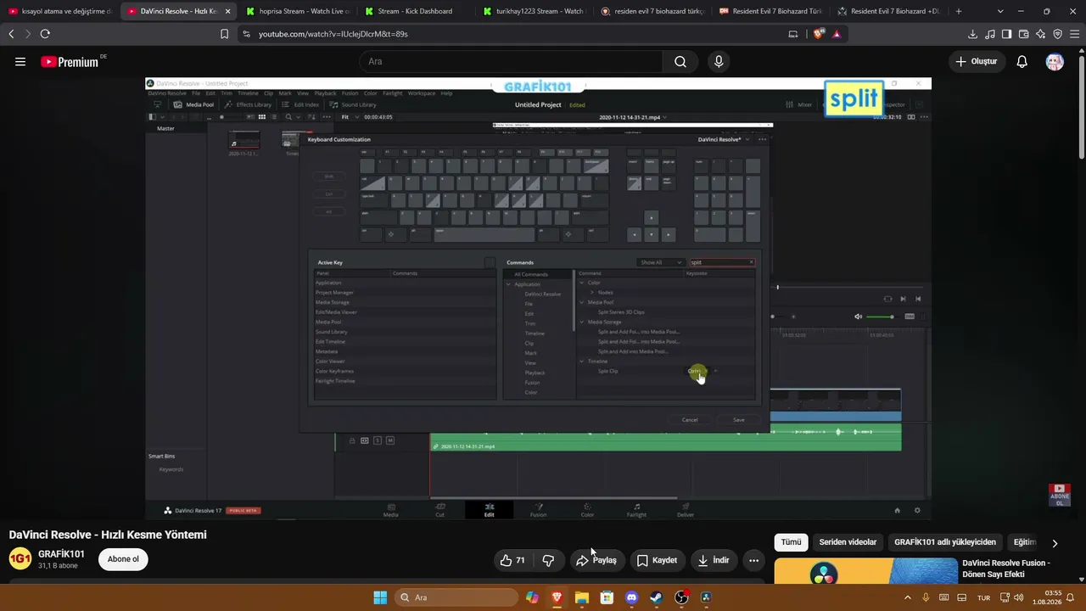Viewport: 1086px width, 611px height.
Task: Click the YouTube search magnifier button
Action: [x=680, y=61]
